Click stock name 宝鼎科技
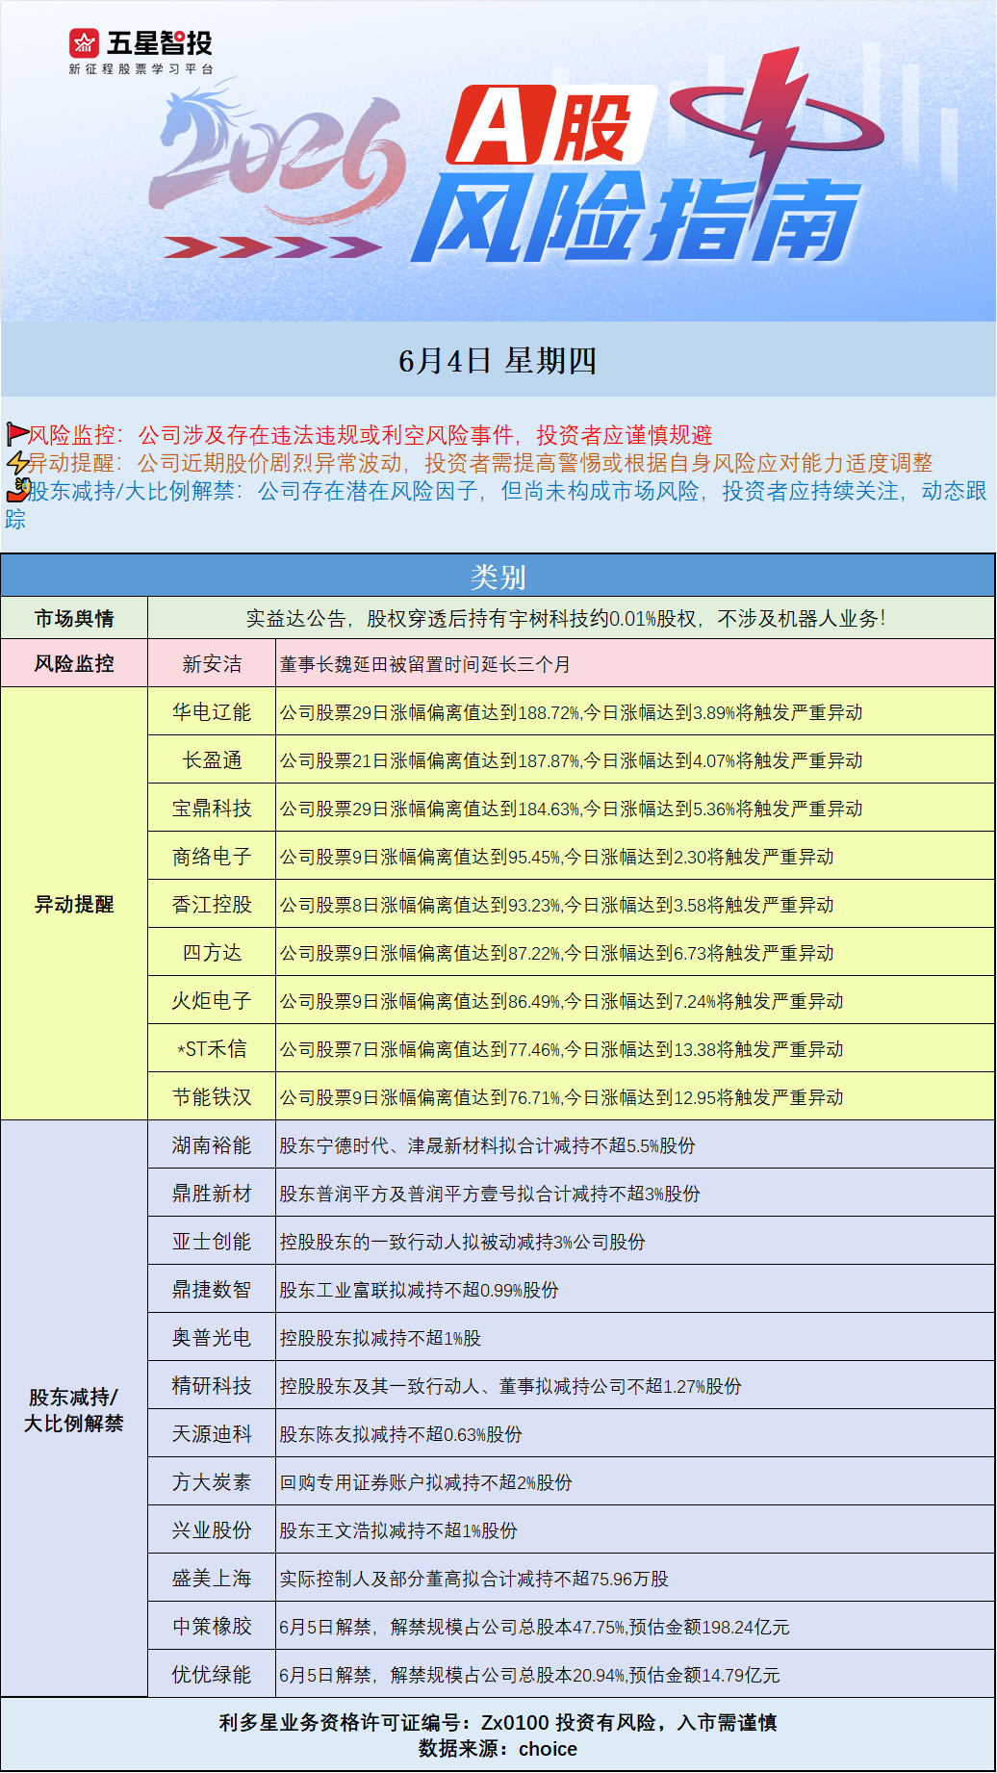Image resolution: width=997 pixels, height=1773 pixels. pos(212,808)
